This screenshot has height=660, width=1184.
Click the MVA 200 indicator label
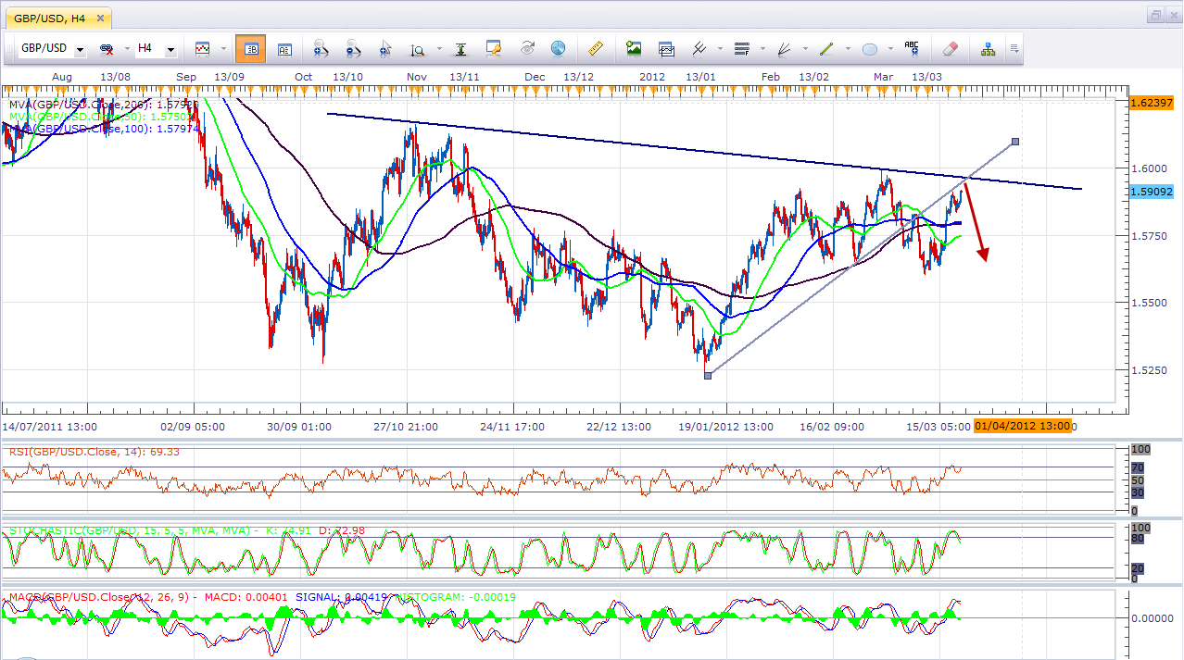point(102,105)
